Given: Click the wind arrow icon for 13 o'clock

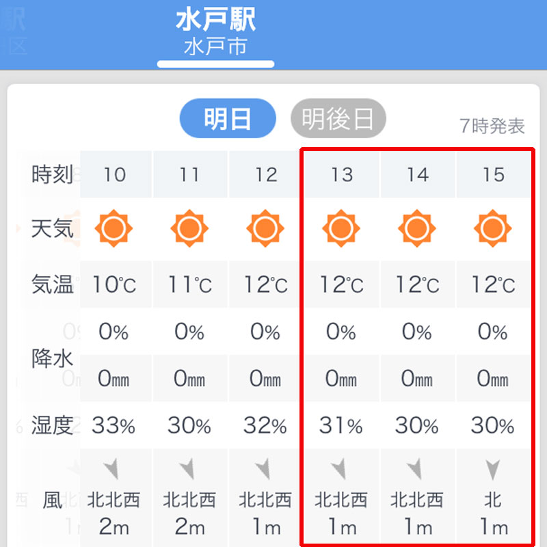Looking at the screenshot, I should click(339, 469).
